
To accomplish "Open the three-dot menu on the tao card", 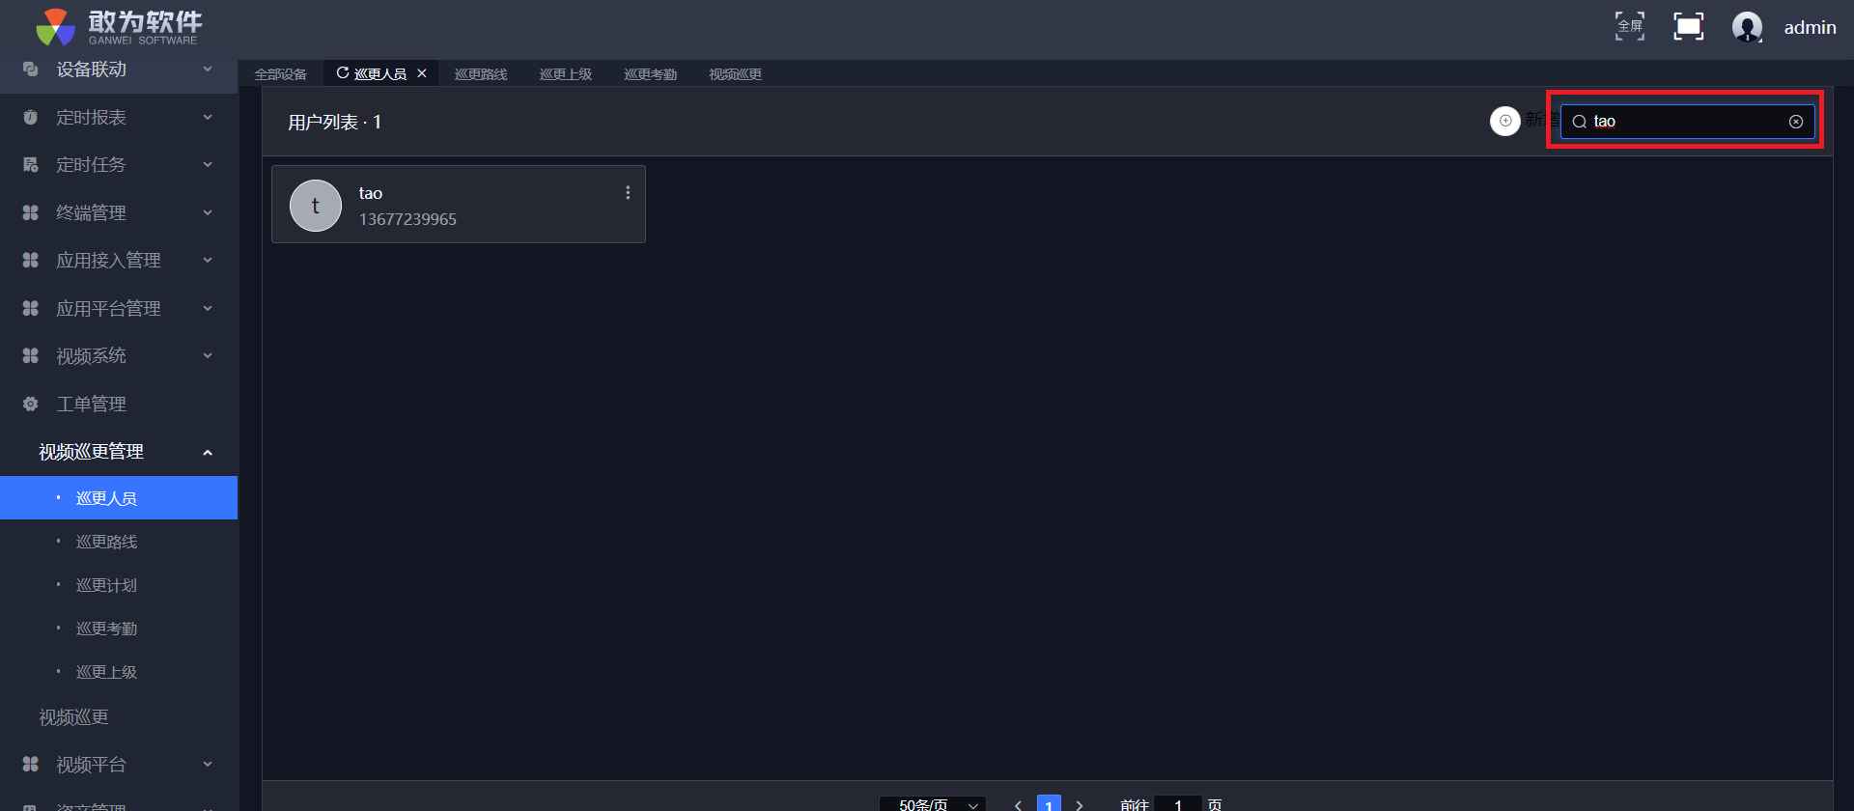I will click(x=628, y=193).
